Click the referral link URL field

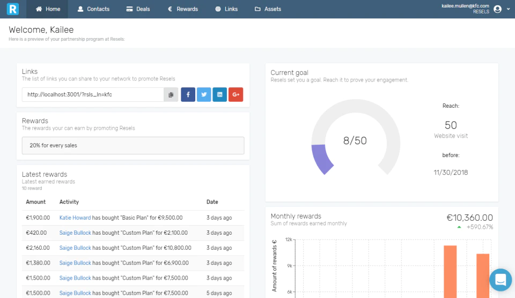pyautogui.click(x=93, y=94)
